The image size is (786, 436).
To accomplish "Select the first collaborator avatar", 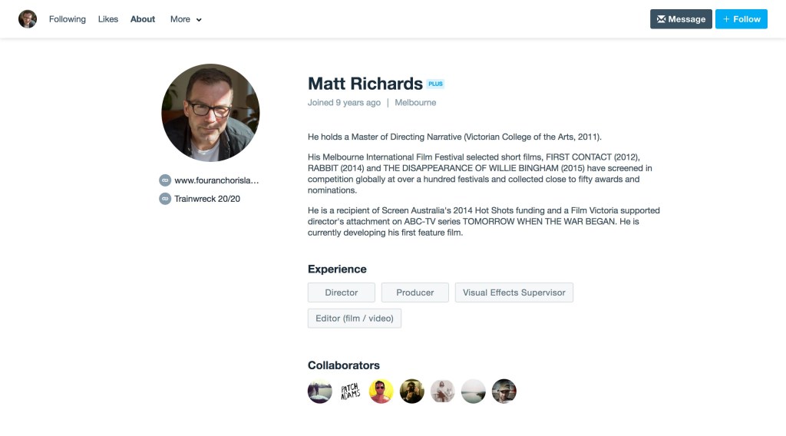I will click(320, 391).
